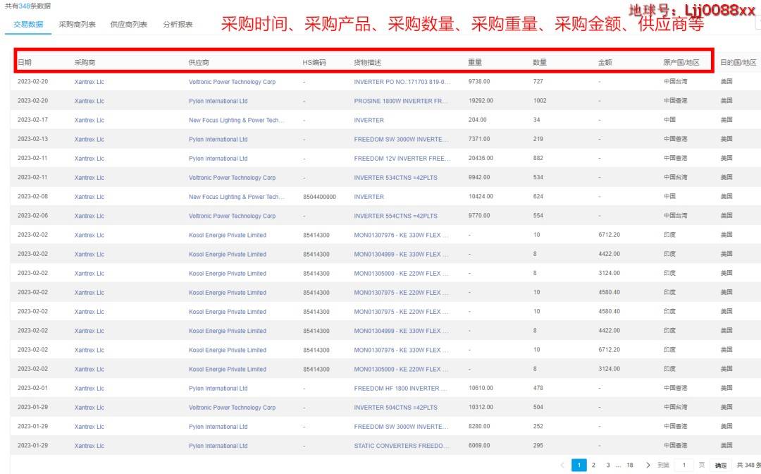Open the 供应商列表 tab
761x474 pixels.
[129, 24]
